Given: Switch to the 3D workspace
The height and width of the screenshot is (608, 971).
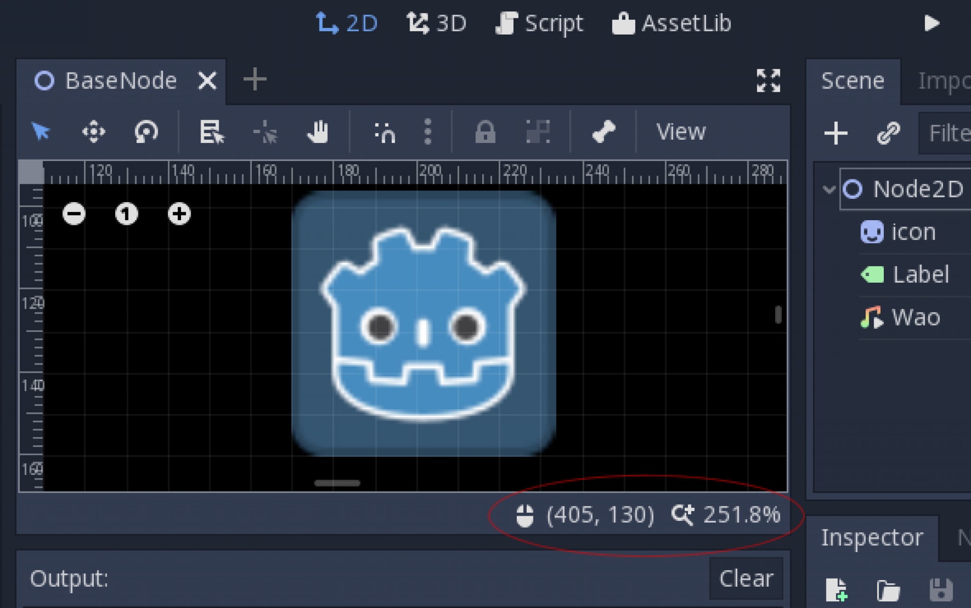Looking at the screenshot, I should click(x=437, y=23).
